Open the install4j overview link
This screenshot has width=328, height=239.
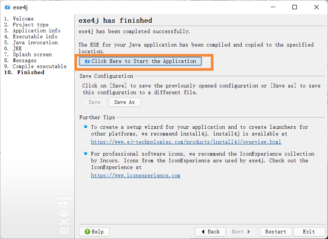click(186, 142)
